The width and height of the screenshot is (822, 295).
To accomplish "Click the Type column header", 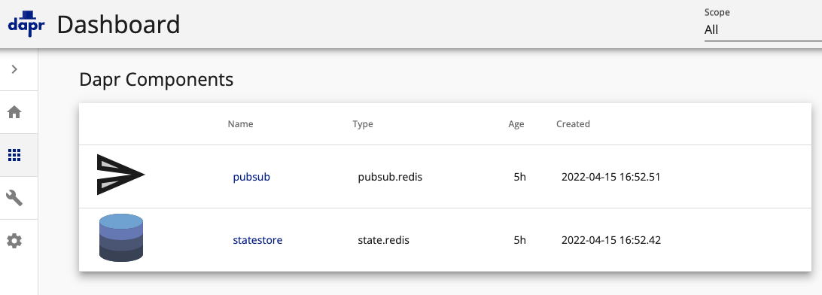I will [363, 124].
